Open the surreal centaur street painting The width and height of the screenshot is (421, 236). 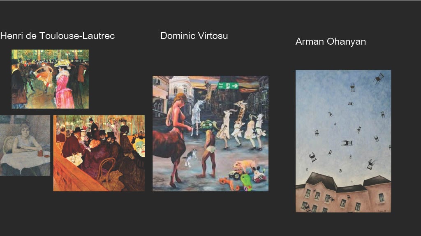[210, 134]
